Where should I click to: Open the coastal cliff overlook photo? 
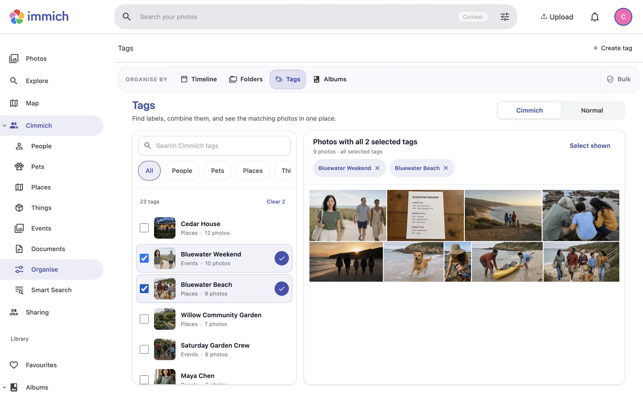(x=503, y=215)
